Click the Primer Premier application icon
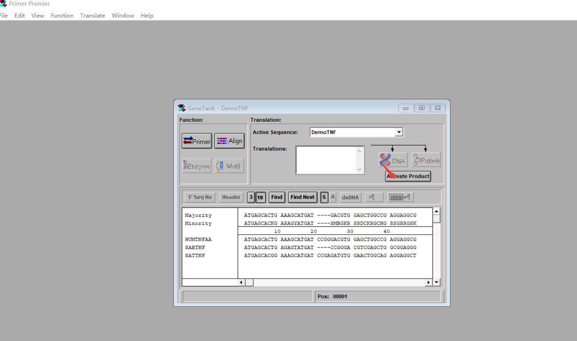577x341 pixels. [3, 4]
